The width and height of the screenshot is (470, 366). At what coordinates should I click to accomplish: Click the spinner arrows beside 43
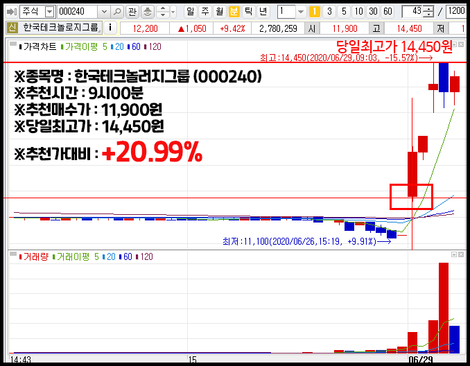click(429, 12)
